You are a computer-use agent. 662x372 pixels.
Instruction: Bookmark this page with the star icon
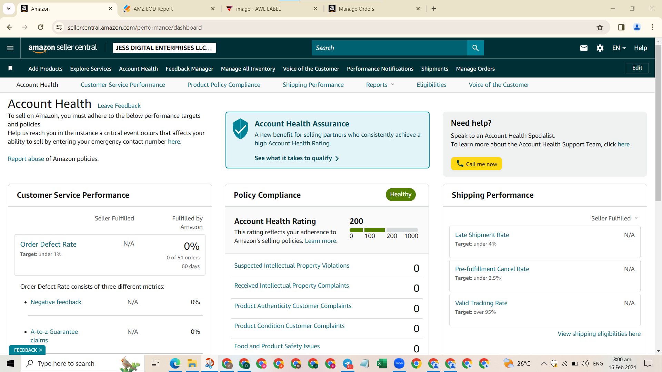pyautogui.click(x=600, y=27)
